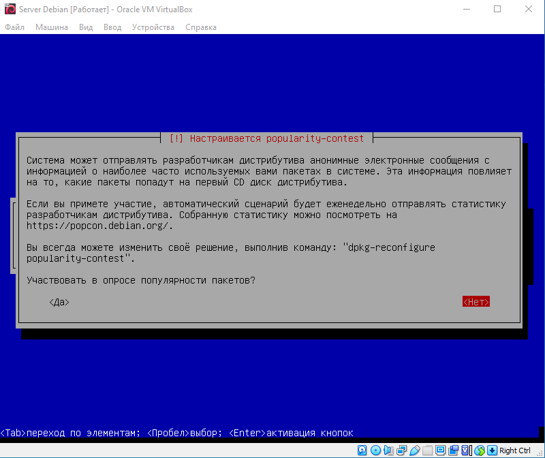Open the audio settings status bar icon
545x458 pixels.
(x=388, y=451)
